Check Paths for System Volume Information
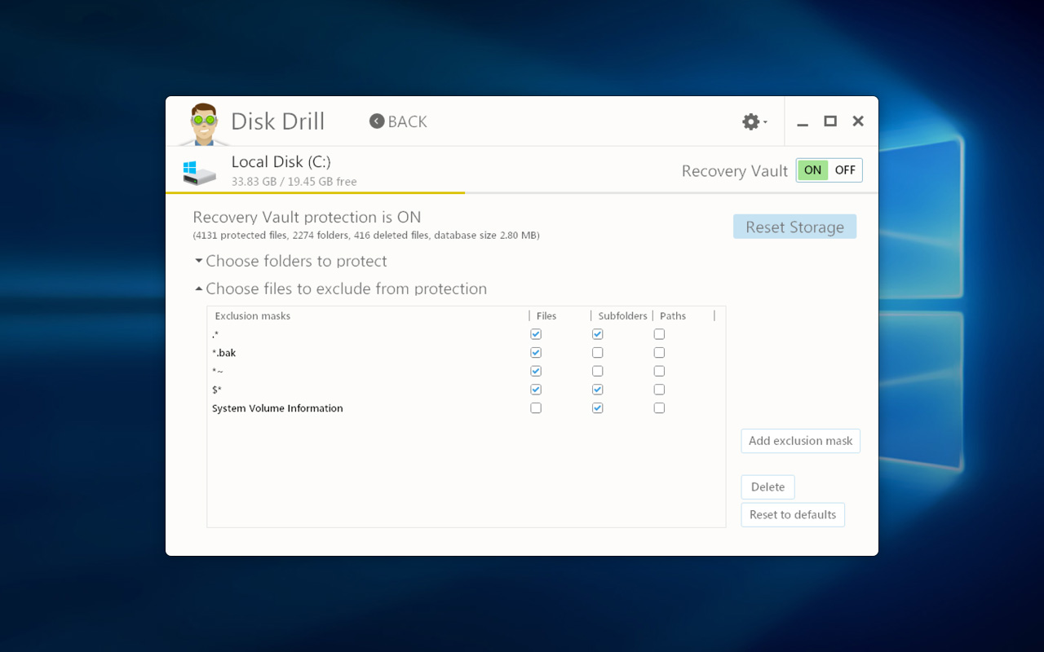This screenshot has width=1044, height=652. pyautogui.click(x=659, y=408)
